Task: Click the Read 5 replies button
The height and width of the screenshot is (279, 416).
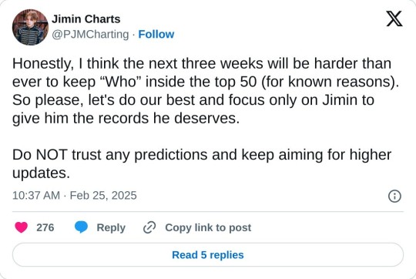Action: point(208,255)
